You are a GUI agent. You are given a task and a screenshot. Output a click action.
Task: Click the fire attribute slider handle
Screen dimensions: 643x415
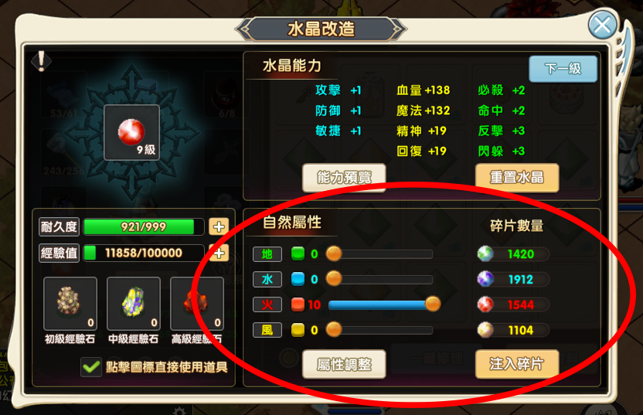click(433, 304)
